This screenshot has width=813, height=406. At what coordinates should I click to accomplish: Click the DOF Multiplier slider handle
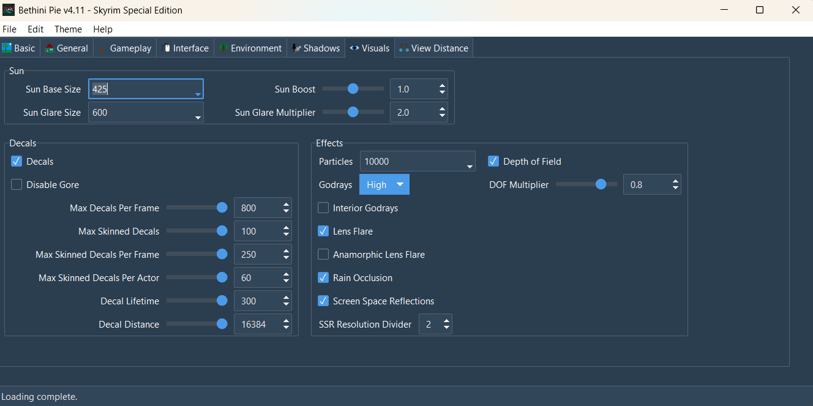[601, 184]
